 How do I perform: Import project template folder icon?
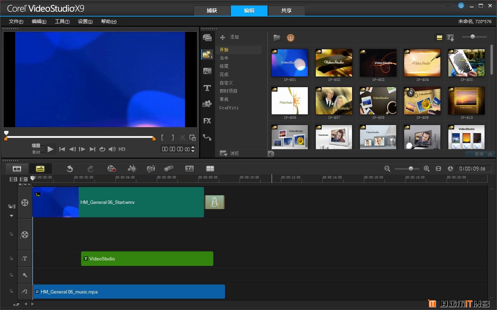pos(277,38)
